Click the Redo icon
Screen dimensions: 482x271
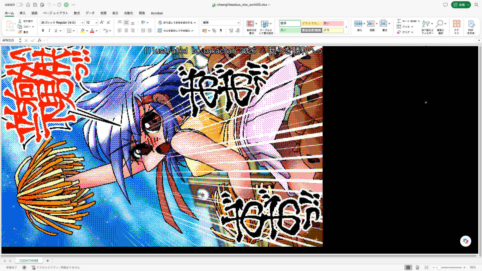coord(59,5)
